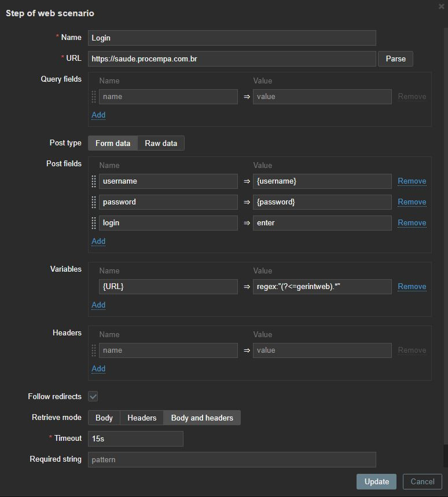Click the Required string pattern field
Screen dimensions: 448x497
pyautogui.click(x=232, y=459)
